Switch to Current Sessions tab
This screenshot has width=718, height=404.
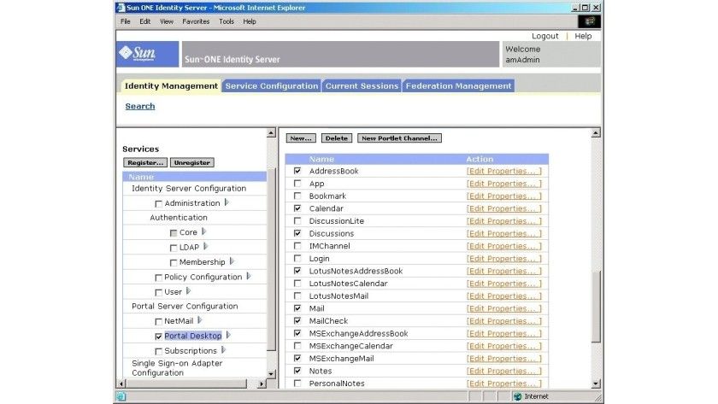pos(362,85)
